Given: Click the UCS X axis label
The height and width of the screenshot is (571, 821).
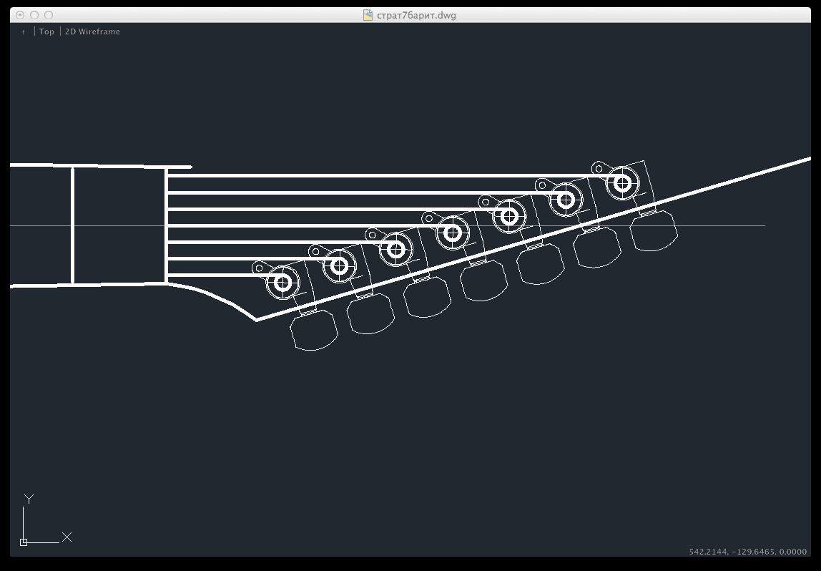Looking at the screenshot, I should 67,537.
